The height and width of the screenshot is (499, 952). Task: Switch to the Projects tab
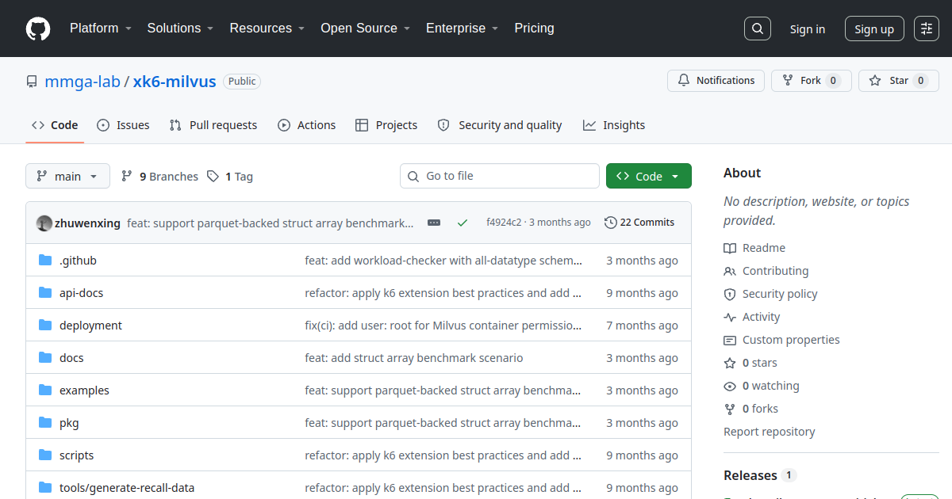(x=386, y=125)
